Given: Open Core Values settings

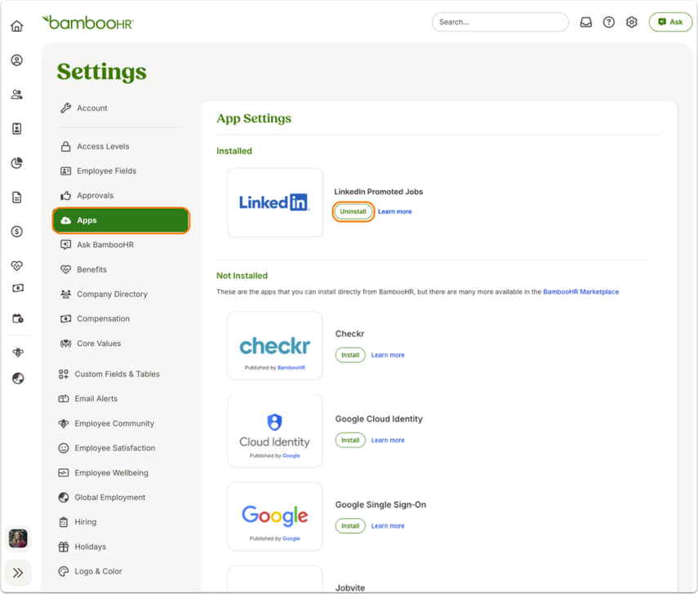Looking at the screenshot, I should tap(91, 344).
